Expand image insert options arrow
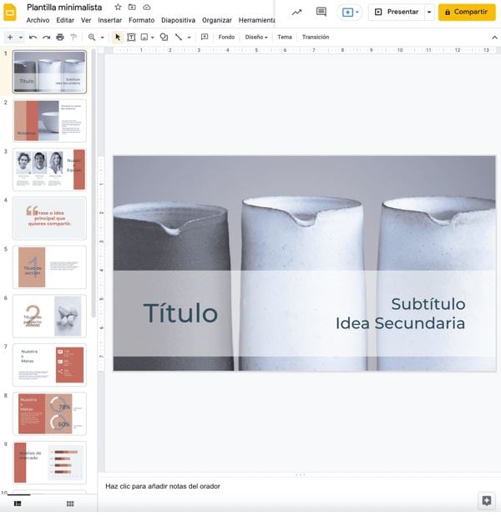 click(x=153, y=38)
